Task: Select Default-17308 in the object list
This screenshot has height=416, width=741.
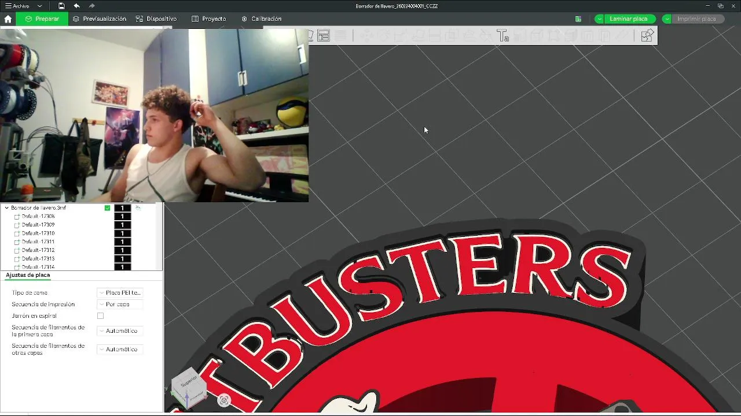Action: click(x=38, y=217)
